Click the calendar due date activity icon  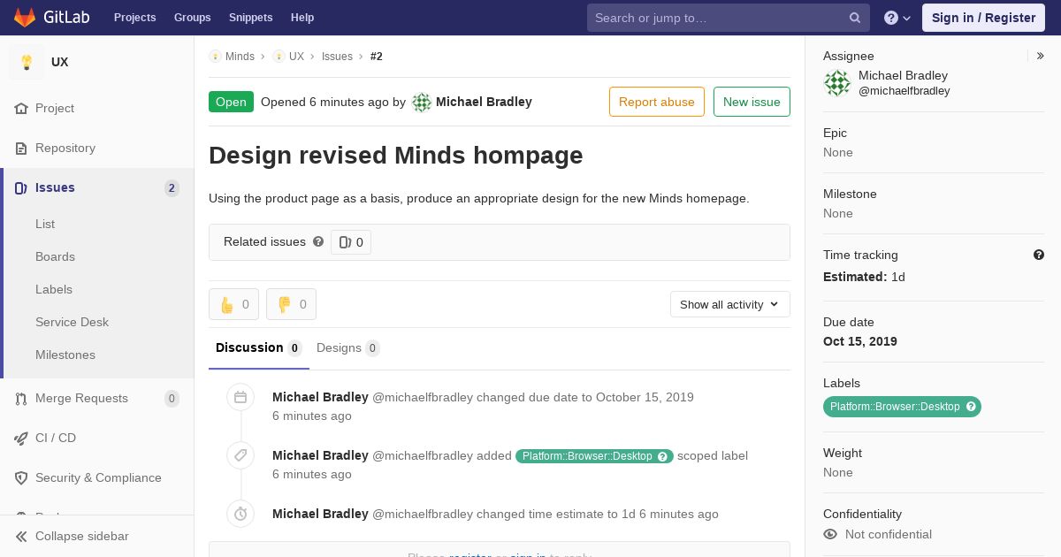[240, 398]
